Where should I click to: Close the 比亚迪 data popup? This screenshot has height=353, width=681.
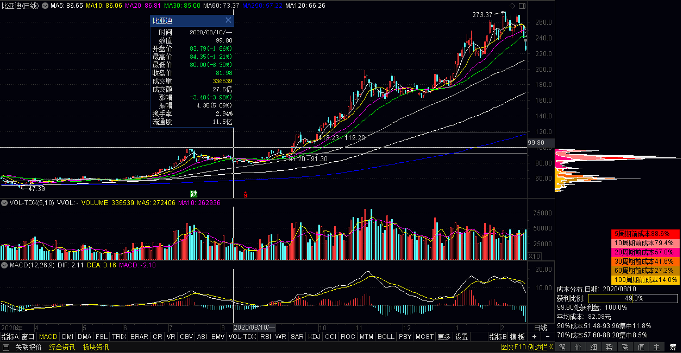point(228,20)
